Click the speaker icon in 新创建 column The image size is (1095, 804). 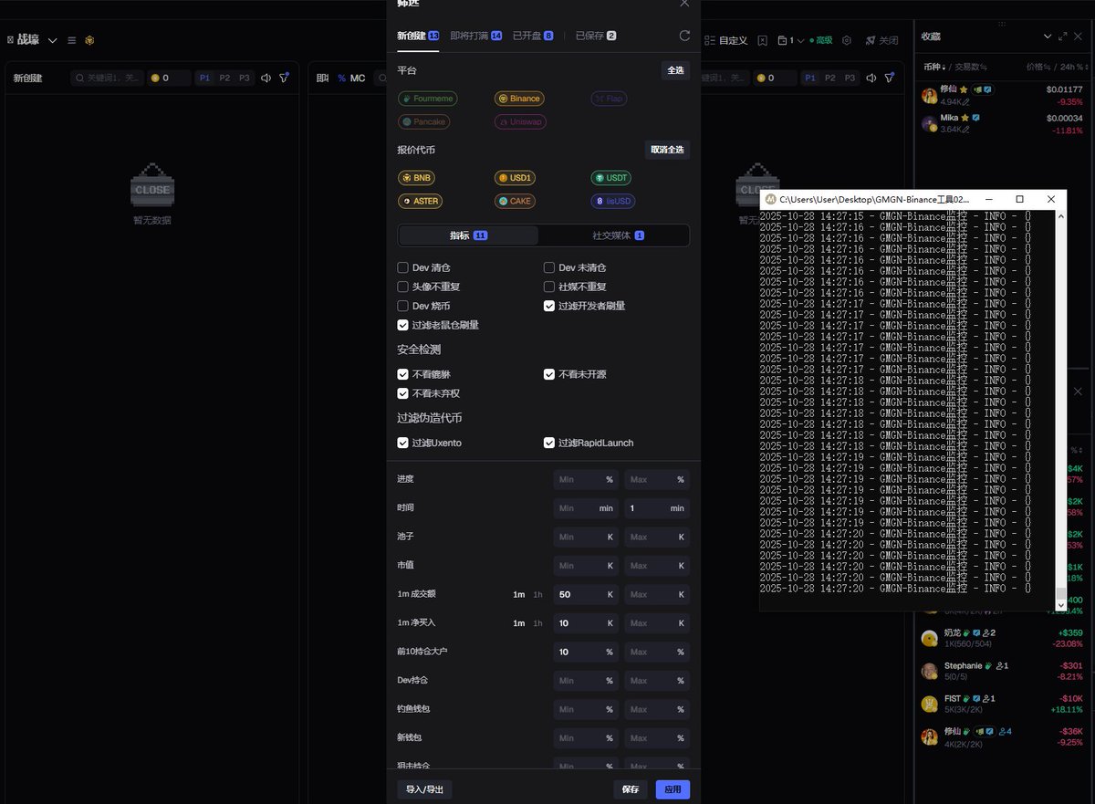click(x=266, y=78)
